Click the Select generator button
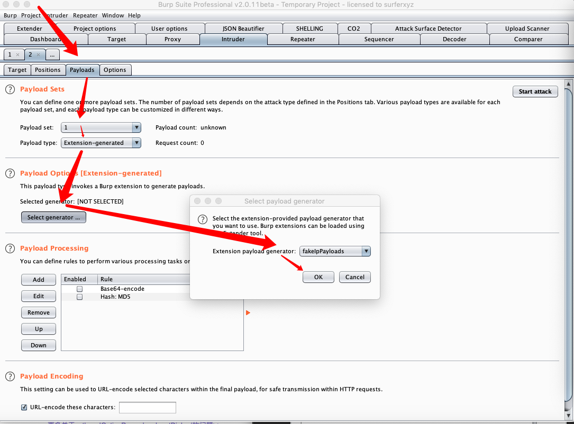574x424 pixels. (53, 217)
